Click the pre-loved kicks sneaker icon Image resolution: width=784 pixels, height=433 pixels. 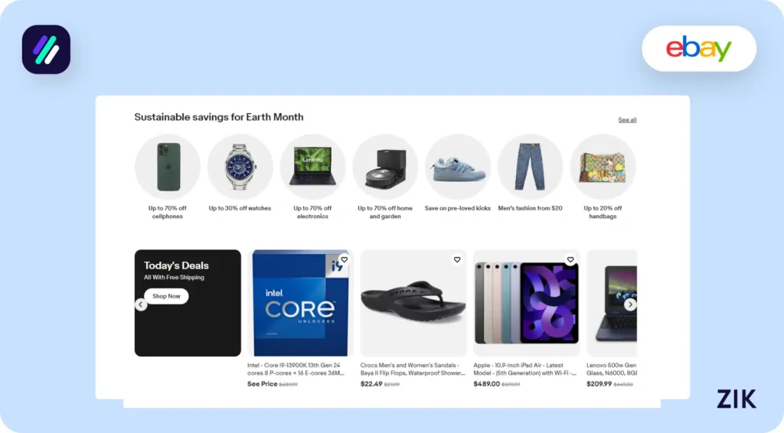click(458, 167)
